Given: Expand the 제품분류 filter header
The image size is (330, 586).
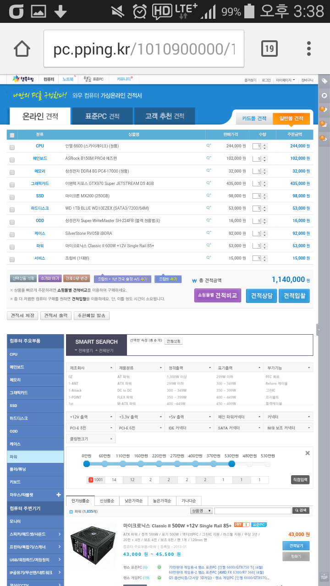Looking at the screenshot, I should click(x=140, y=368).
